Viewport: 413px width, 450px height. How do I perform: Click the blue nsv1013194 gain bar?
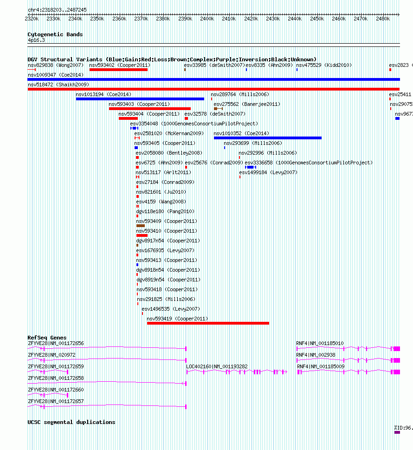140,99
